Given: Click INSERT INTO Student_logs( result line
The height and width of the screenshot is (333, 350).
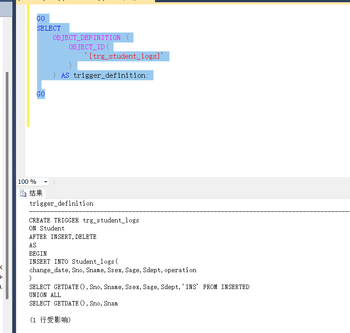Looking at the screenshot, I should point(73,262).
